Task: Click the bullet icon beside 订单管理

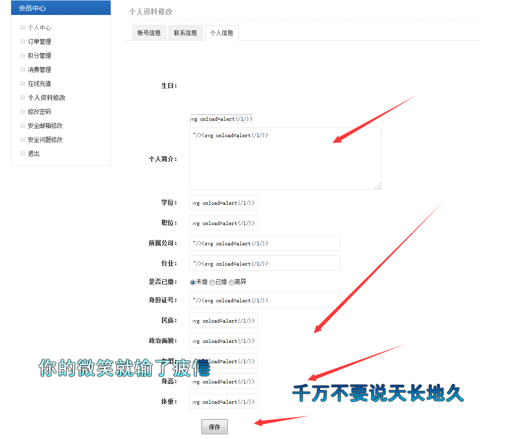Action: tap(23, 42)
